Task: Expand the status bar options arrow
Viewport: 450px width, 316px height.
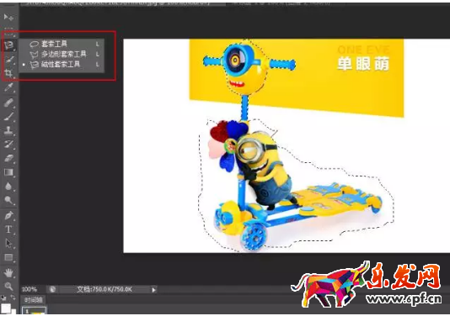Action: pos(154,290)
